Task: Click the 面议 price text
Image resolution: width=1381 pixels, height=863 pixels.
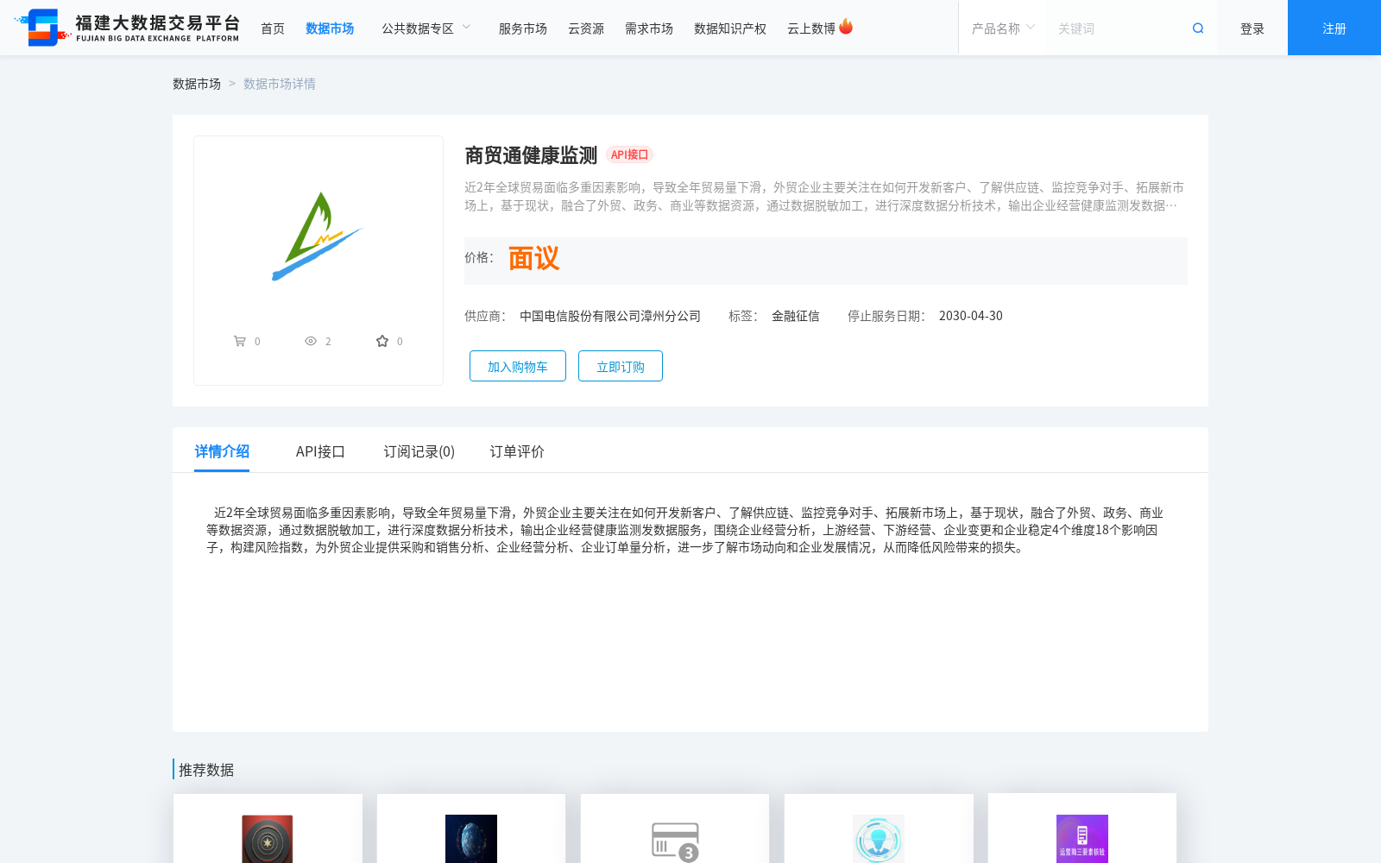Action: (x=533, y=258)
